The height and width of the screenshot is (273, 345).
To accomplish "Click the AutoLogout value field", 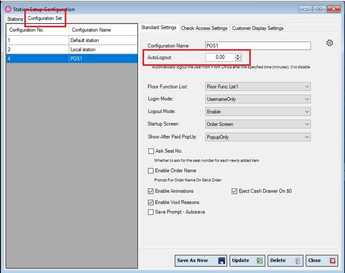I will [x=220, y=57].
